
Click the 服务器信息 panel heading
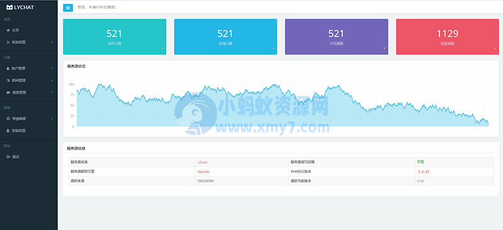[x=76, y=149]
